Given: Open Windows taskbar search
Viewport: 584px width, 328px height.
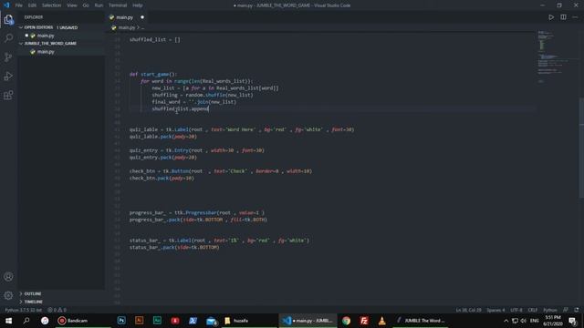Looking at the screenshot, I should coord(26,321).
